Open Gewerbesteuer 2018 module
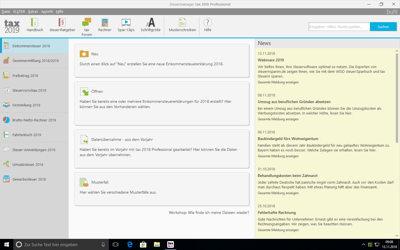 [x=34, y=179]
